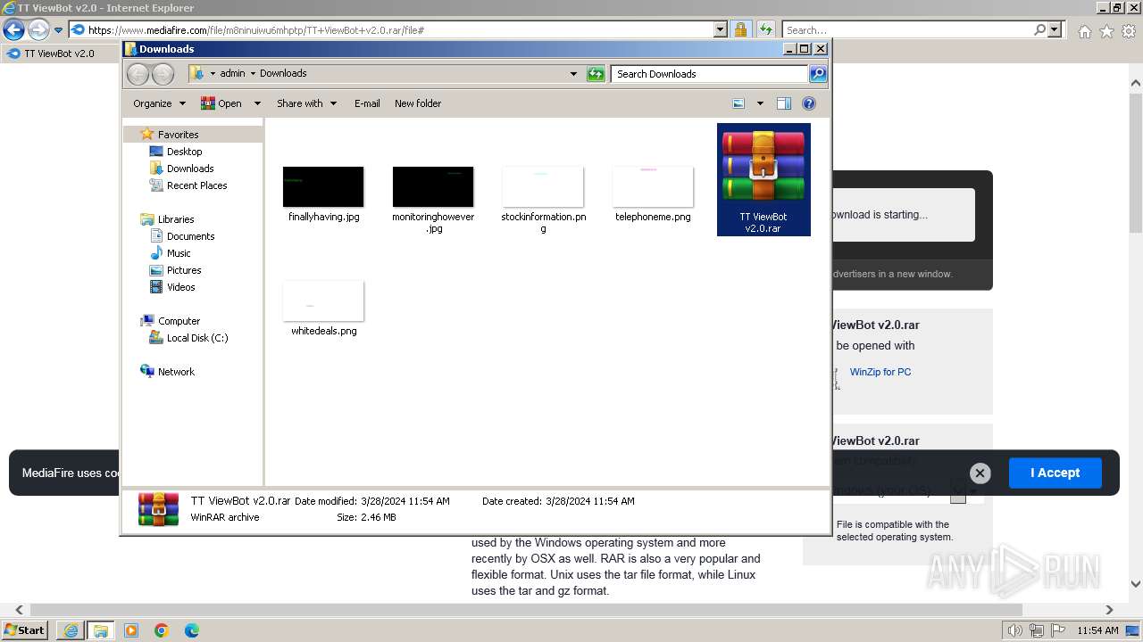Click the Explorer Back arrow button

tap(138, 74)
